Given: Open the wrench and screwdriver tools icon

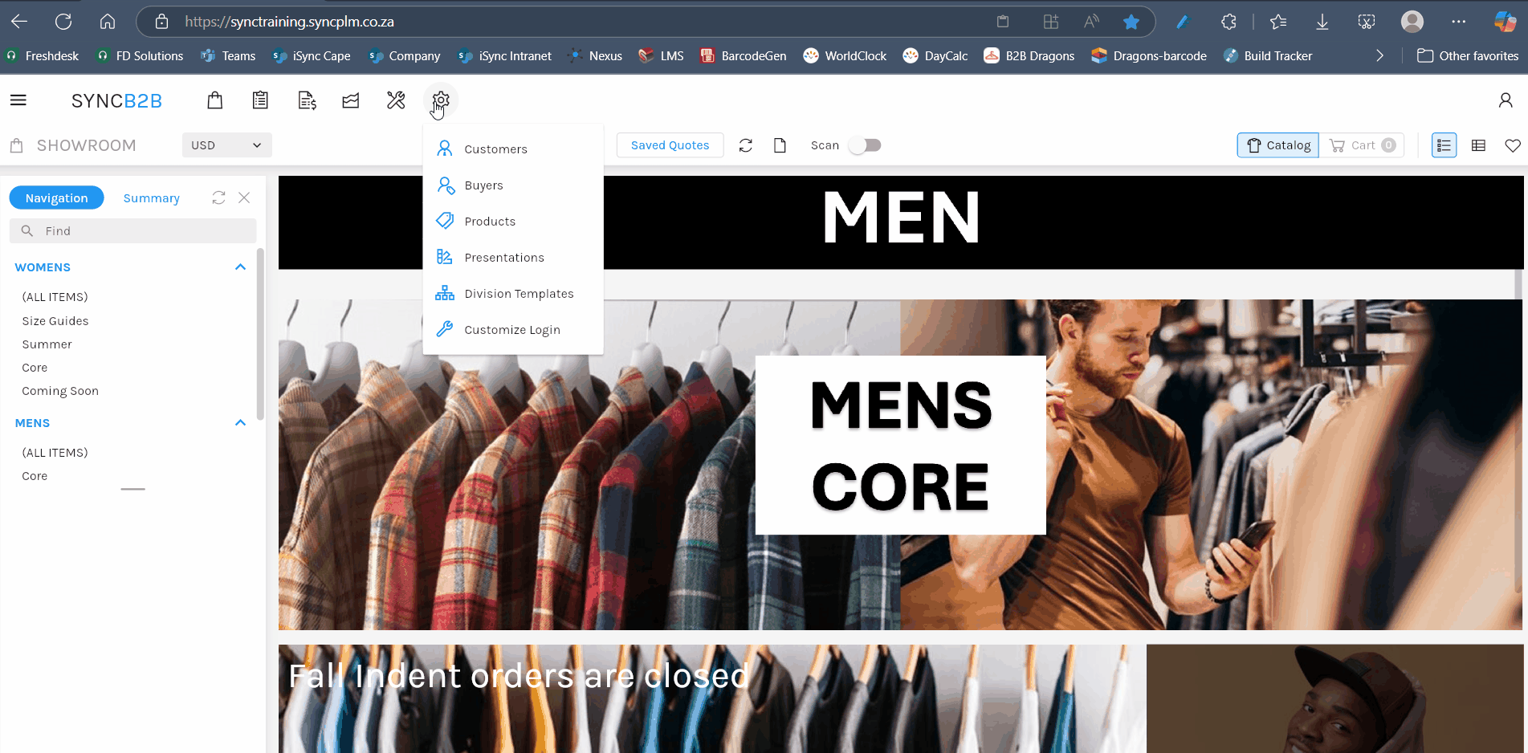Looking at the screenshot, I should [x=396, y=100].
